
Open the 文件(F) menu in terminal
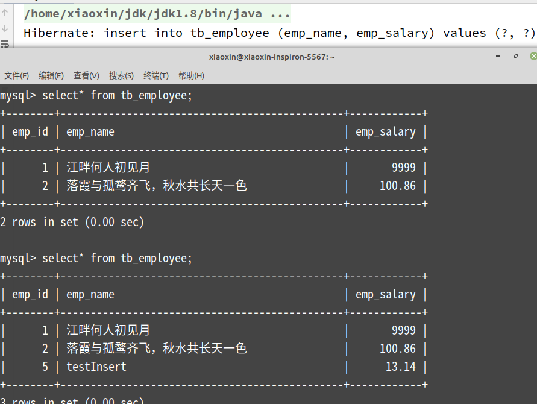(x=16, y=75)
